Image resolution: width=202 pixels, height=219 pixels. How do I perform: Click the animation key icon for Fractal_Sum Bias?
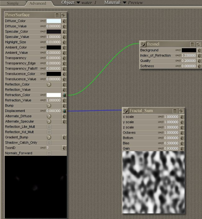[x=161, y=143]
